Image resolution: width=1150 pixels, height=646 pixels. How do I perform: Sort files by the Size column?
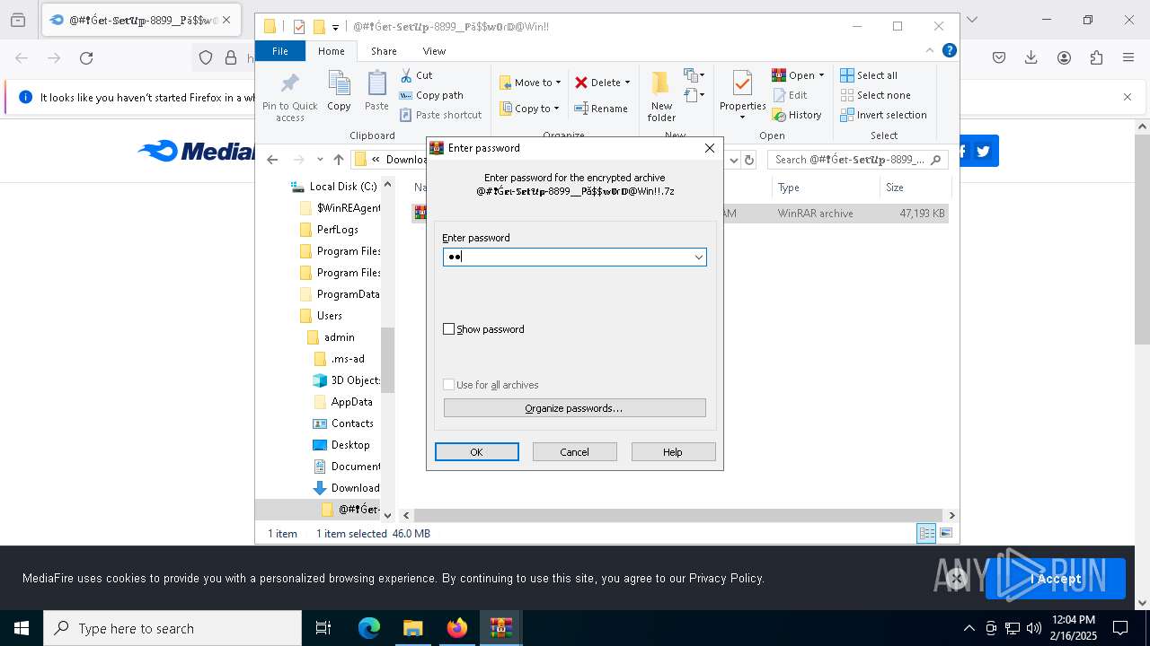tap(914, 188)
